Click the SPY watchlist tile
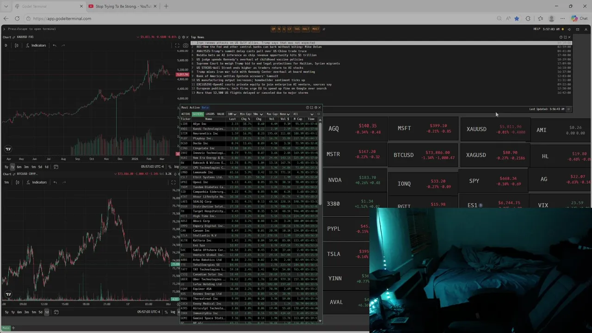 pyautogui.click(x=493, y=181)
